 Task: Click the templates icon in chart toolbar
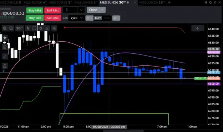[54, 28]
